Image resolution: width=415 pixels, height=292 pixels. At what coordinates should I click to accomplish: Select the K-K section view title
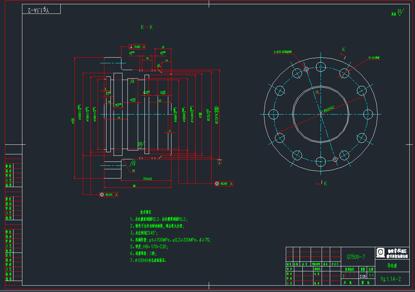(x=147, y=27)
